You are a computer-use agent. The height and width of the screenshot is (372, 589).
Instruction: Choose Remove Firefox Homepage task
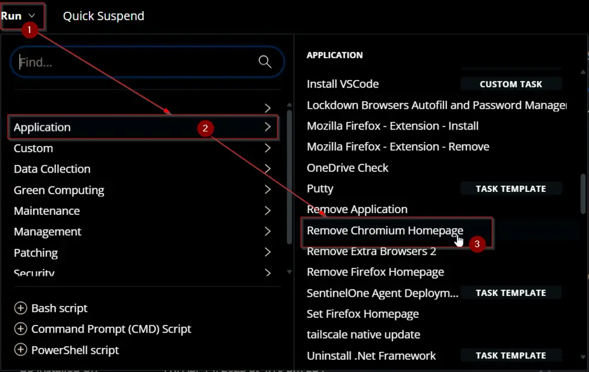(375, 272)
